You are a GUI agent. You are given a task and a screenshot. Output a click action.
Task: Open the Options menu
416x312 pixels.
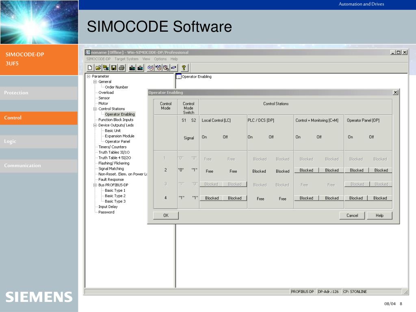tap(160, 59)
